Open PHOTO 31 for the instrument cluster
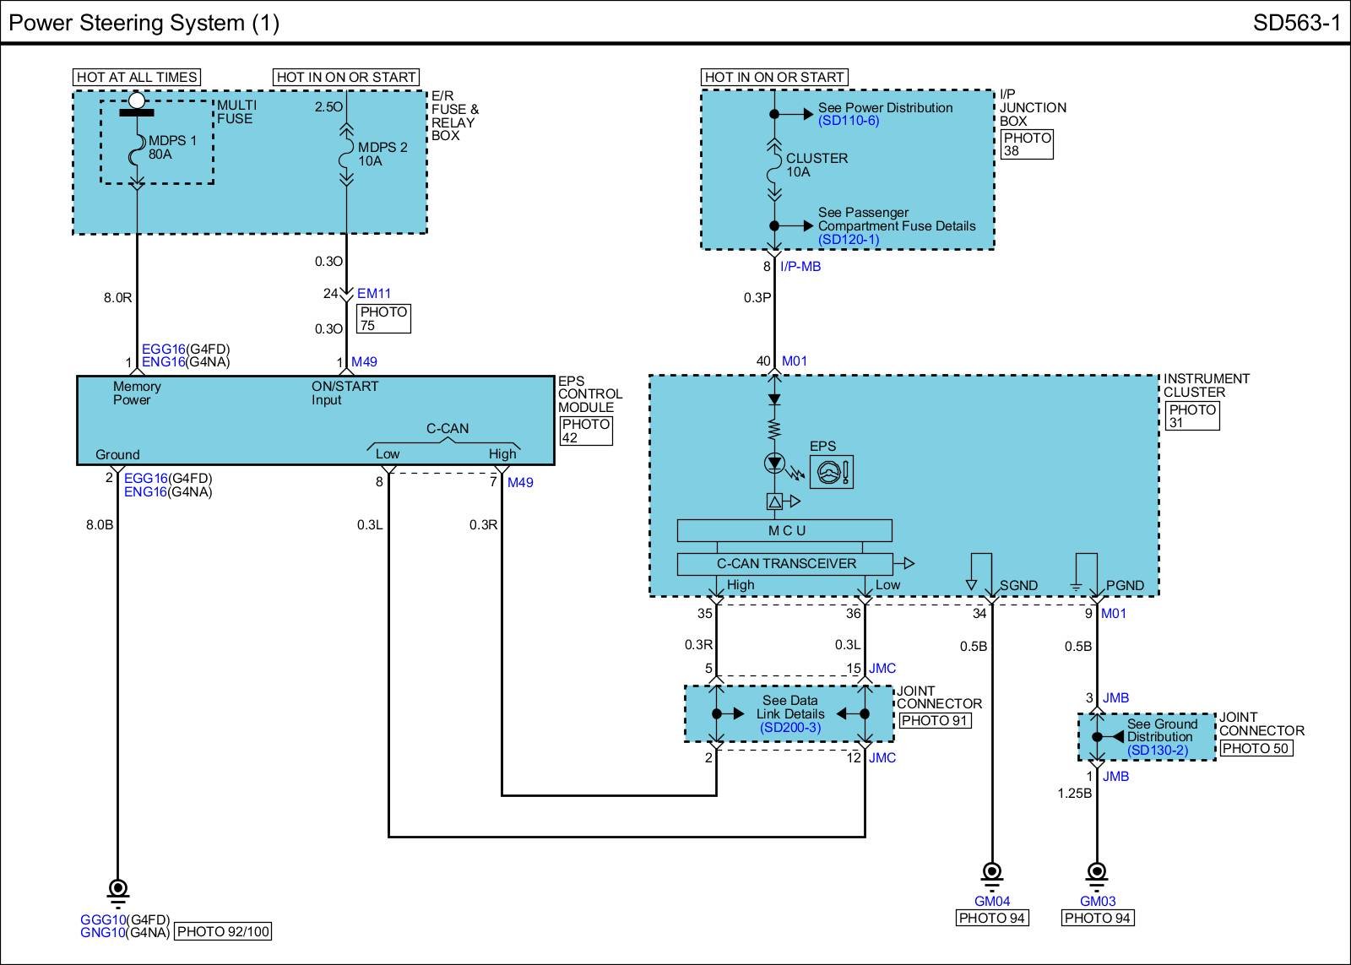Image resolution: width=1351 pixels, height=965 pixels. (1191, 416)
